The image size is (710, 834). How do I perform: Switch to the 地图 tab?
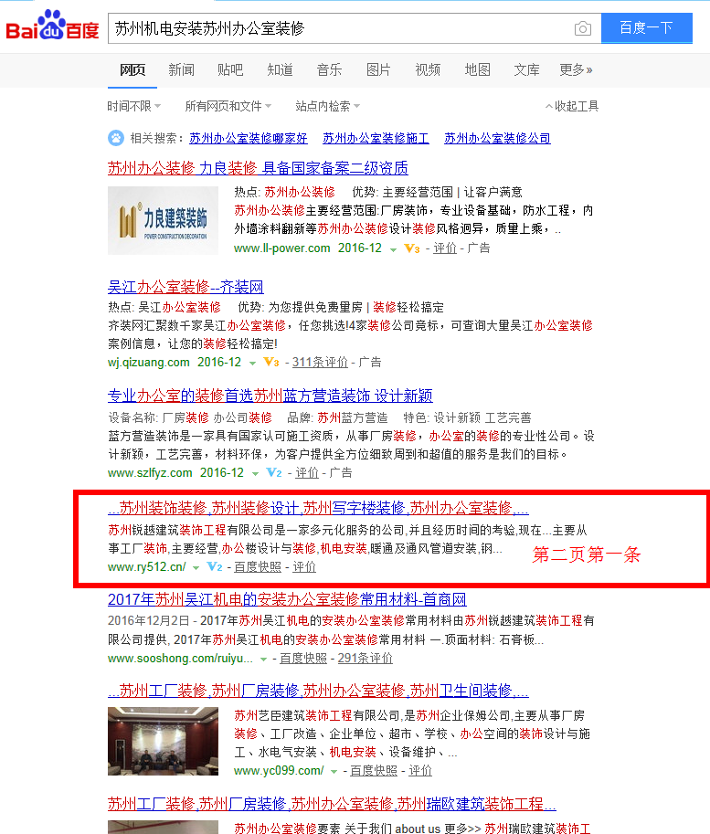(x=477, y=69)
